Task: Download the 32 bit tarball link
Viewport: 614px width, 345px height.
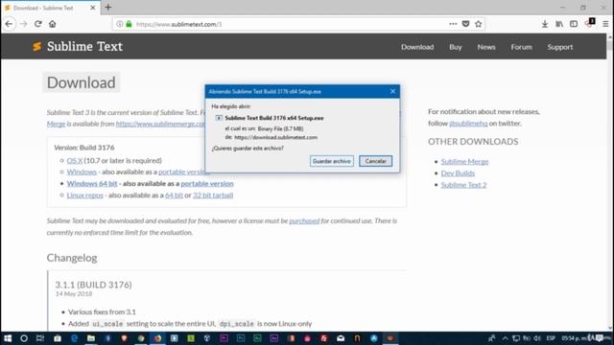Action: tap(213, 195)
